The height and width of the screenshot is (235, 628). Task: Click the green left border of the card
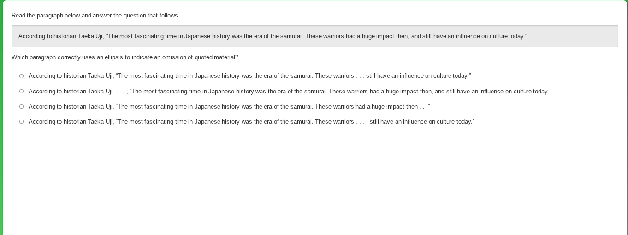click(x=1, y=138)
